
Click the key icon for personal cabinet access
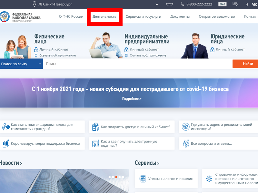(x=95, y=127)
